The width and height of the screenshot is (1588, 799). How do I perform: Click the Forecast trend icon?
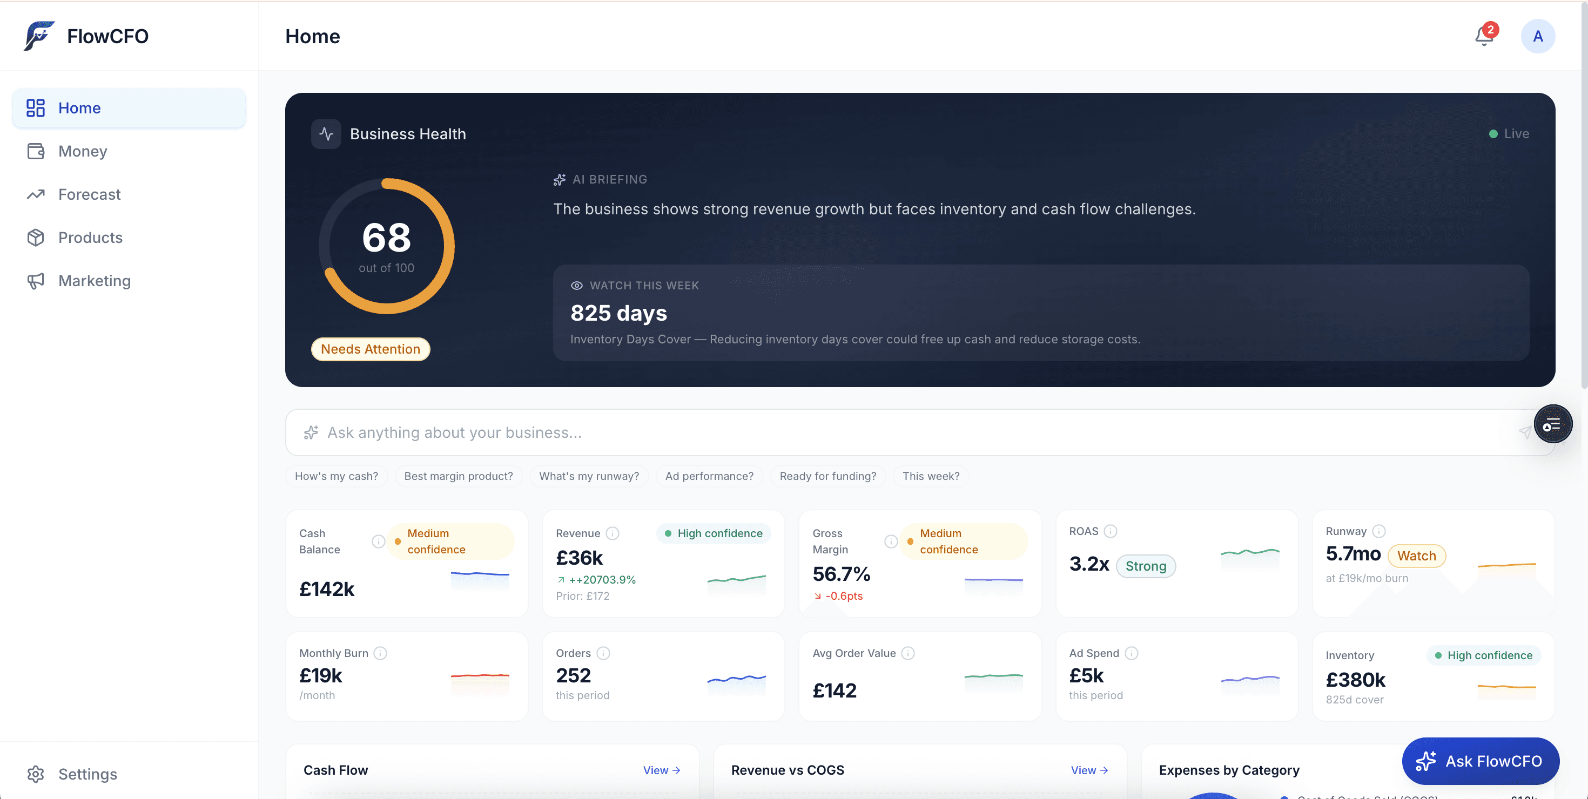(x=36, y=194)
